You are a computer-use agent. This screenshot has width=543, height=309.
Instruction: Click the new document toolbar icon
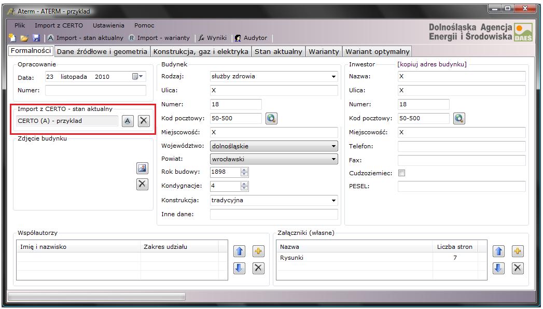click(12, 38)
